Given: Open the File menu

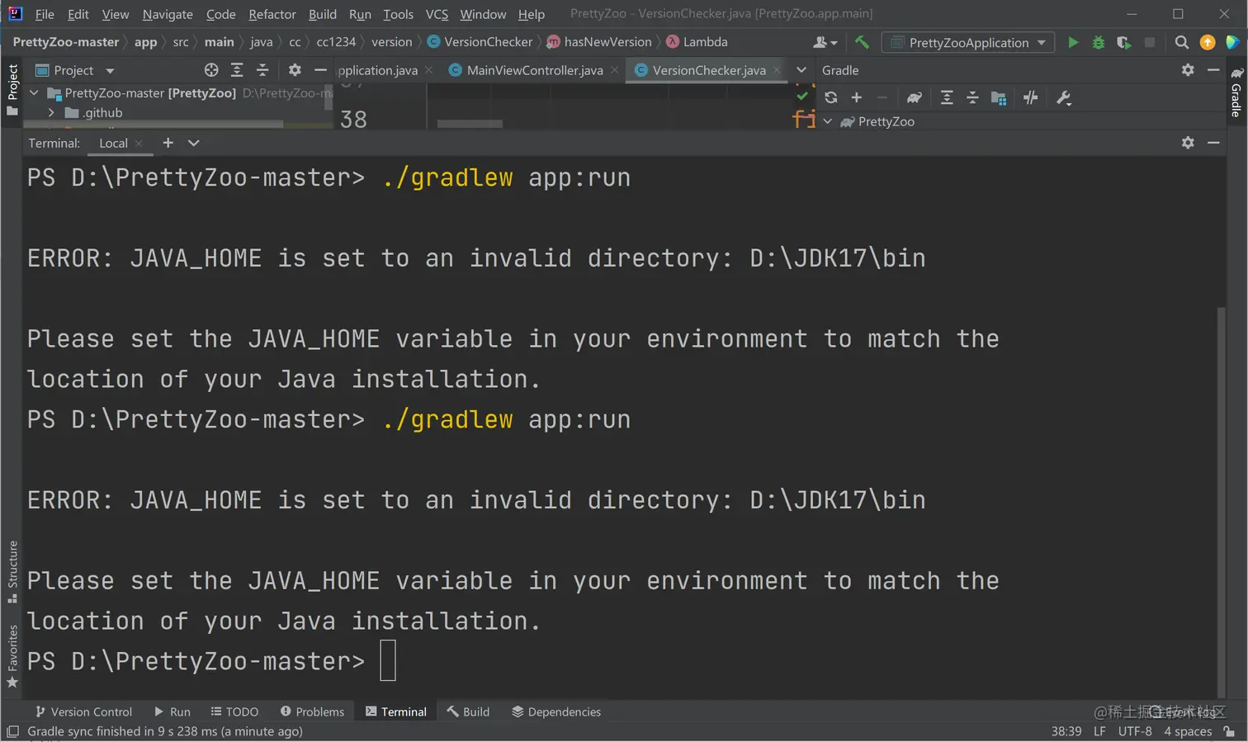Looking at the screenshot, I should pyautogui.click(x=45, y=14).
